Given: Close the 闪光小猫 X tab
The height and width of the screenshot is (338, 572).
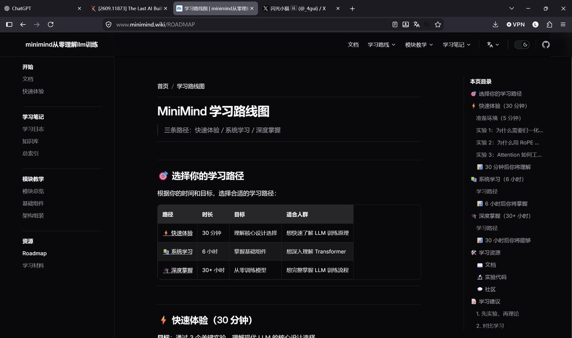Looking at the screenshot, I should click(337, 9).
